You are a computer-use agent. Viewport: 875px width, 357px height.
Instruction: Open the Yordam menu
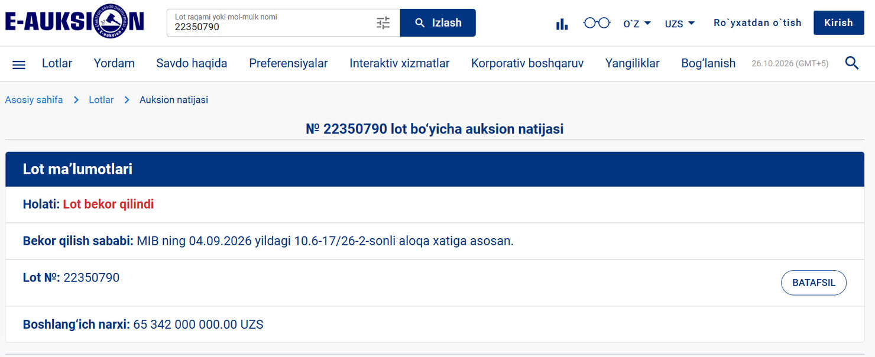(114, 63)
